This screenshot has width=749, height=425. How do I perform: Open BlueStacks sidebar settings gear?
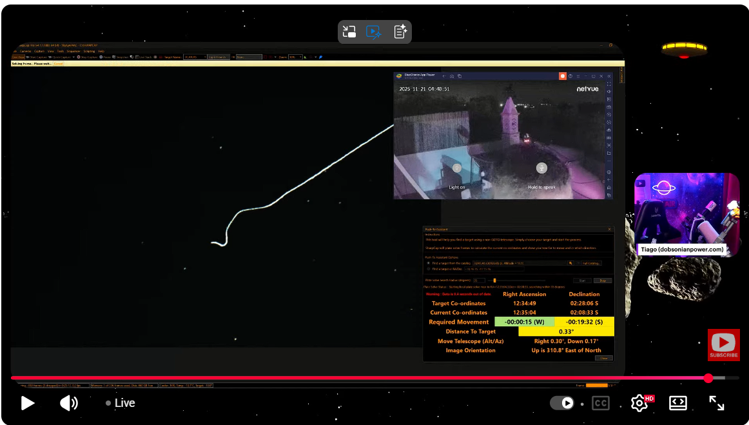pos(608,172)
